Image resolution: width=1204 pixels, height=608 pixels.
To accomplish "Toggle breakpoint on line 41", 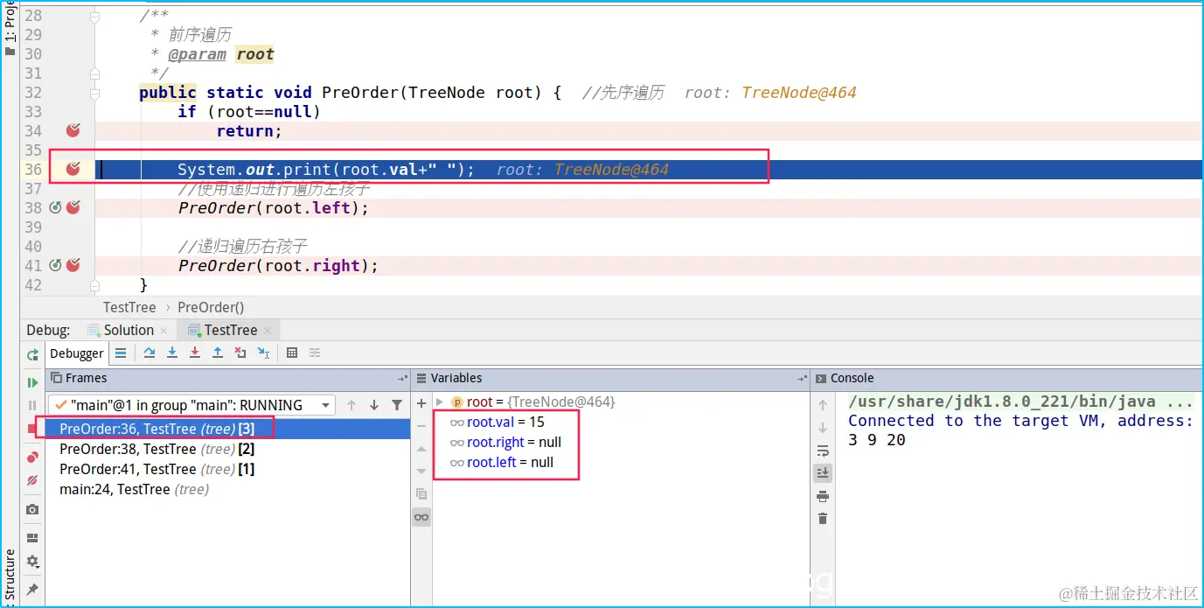I will coord(73,265).
